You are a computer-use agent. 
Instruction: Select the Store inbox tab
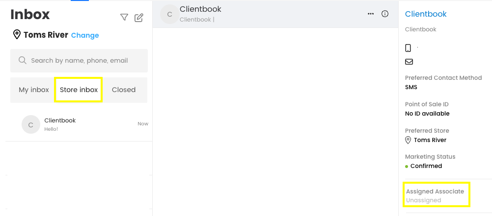tap(79, 90)
